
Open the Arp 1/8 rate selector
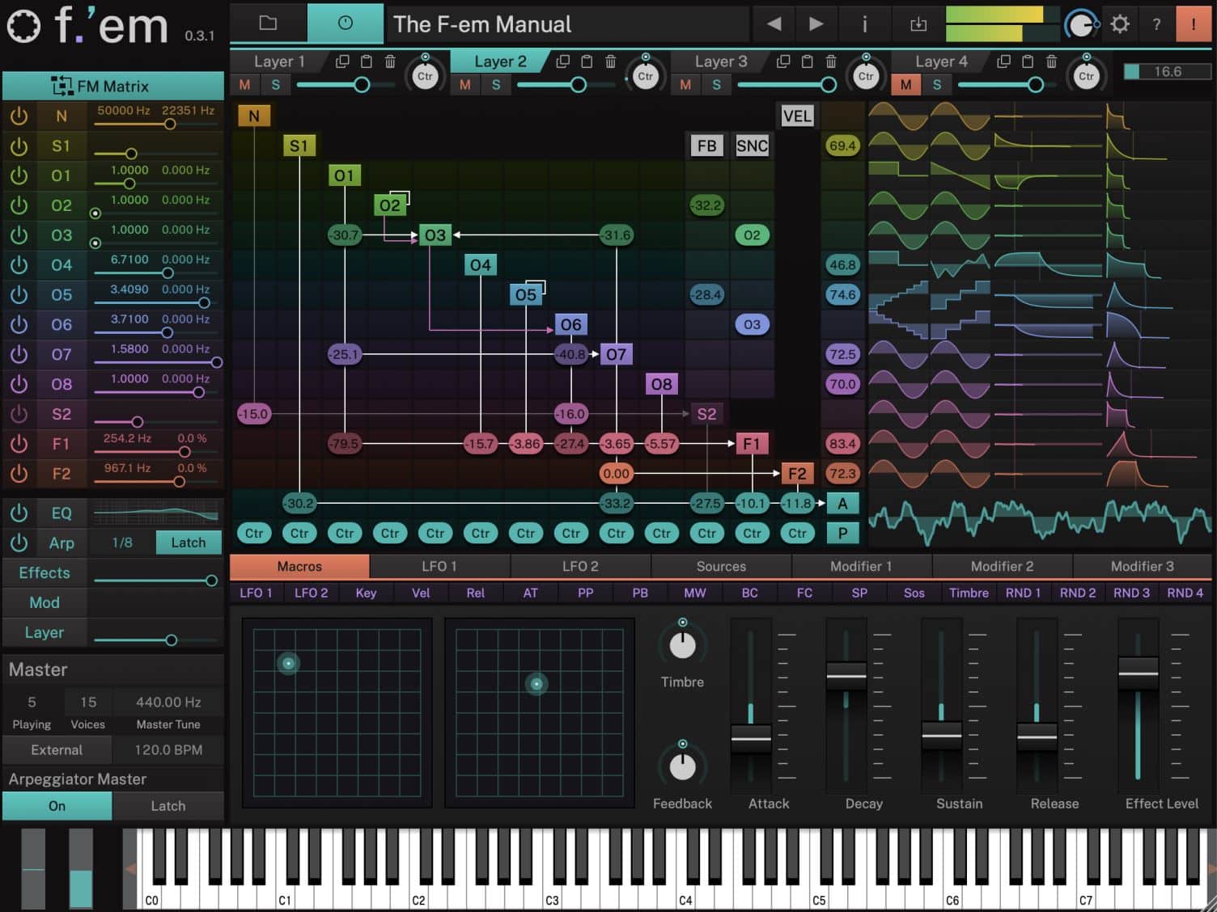coord(122,543)
